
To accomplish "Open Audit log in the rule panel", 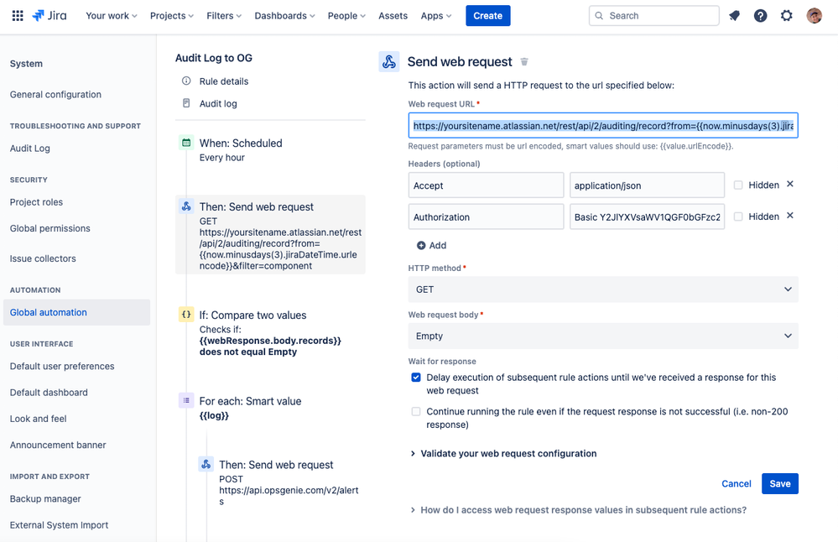I will [218, 104].
